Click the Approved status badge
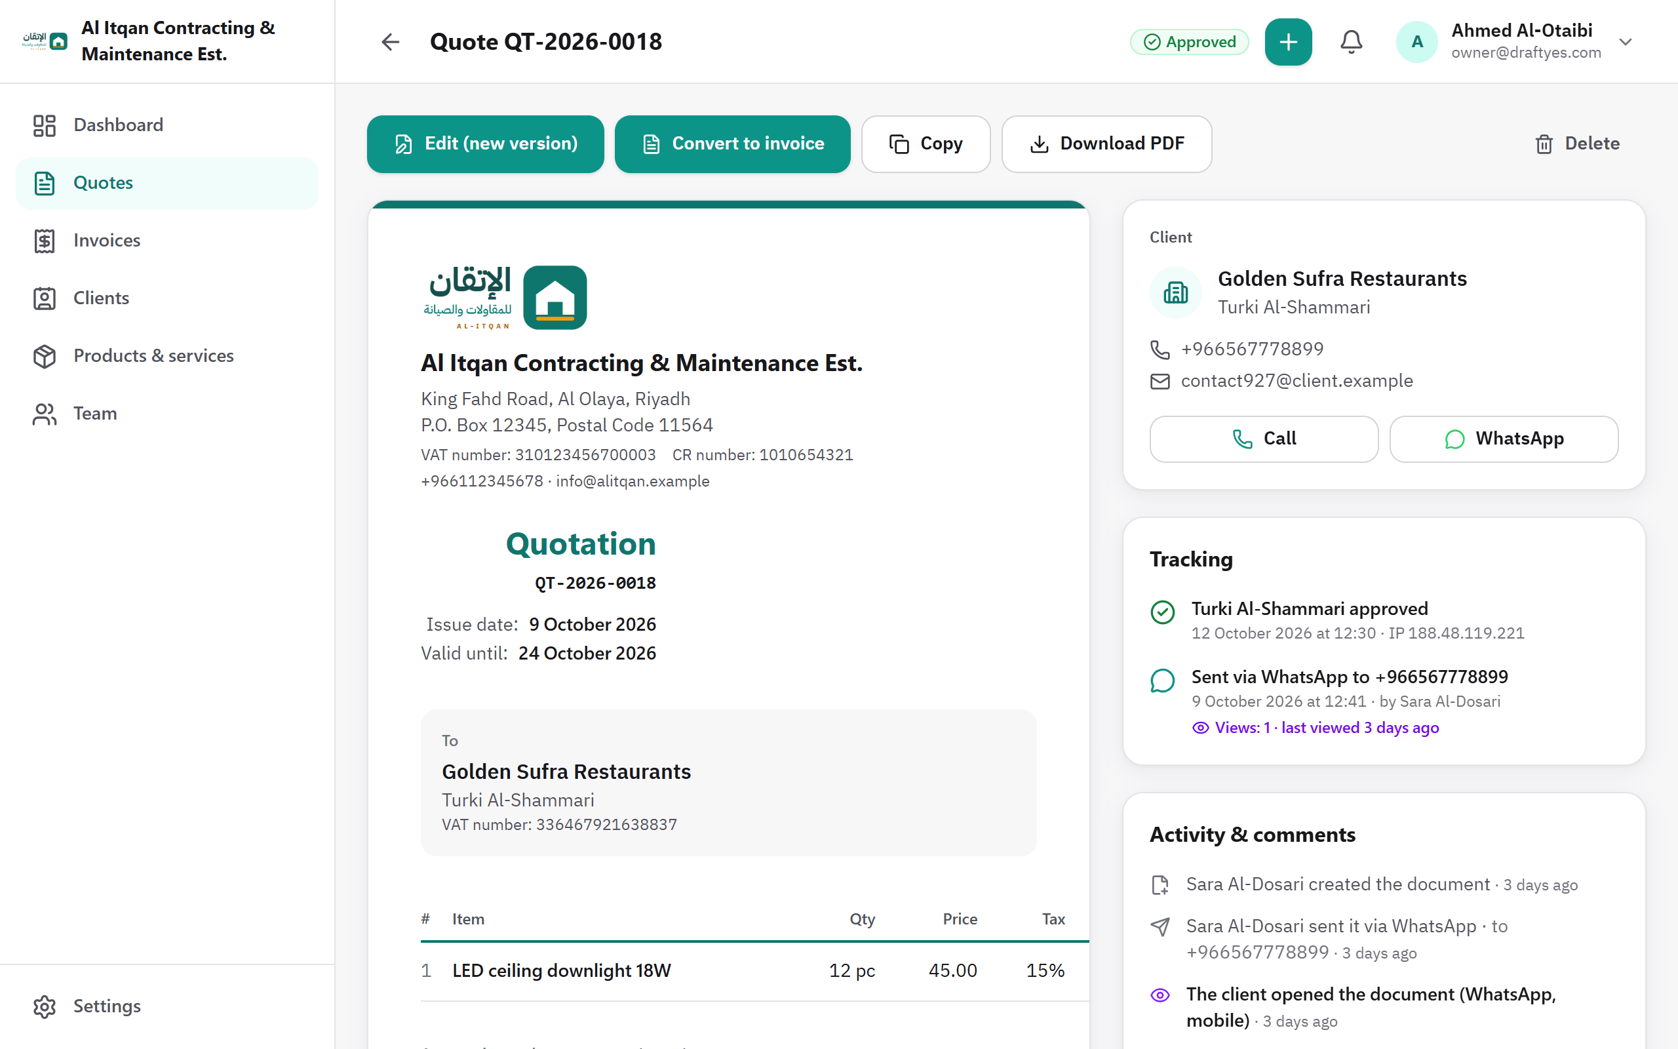This screenshot has height=1049, width=1678. [x=1189, y=41]
